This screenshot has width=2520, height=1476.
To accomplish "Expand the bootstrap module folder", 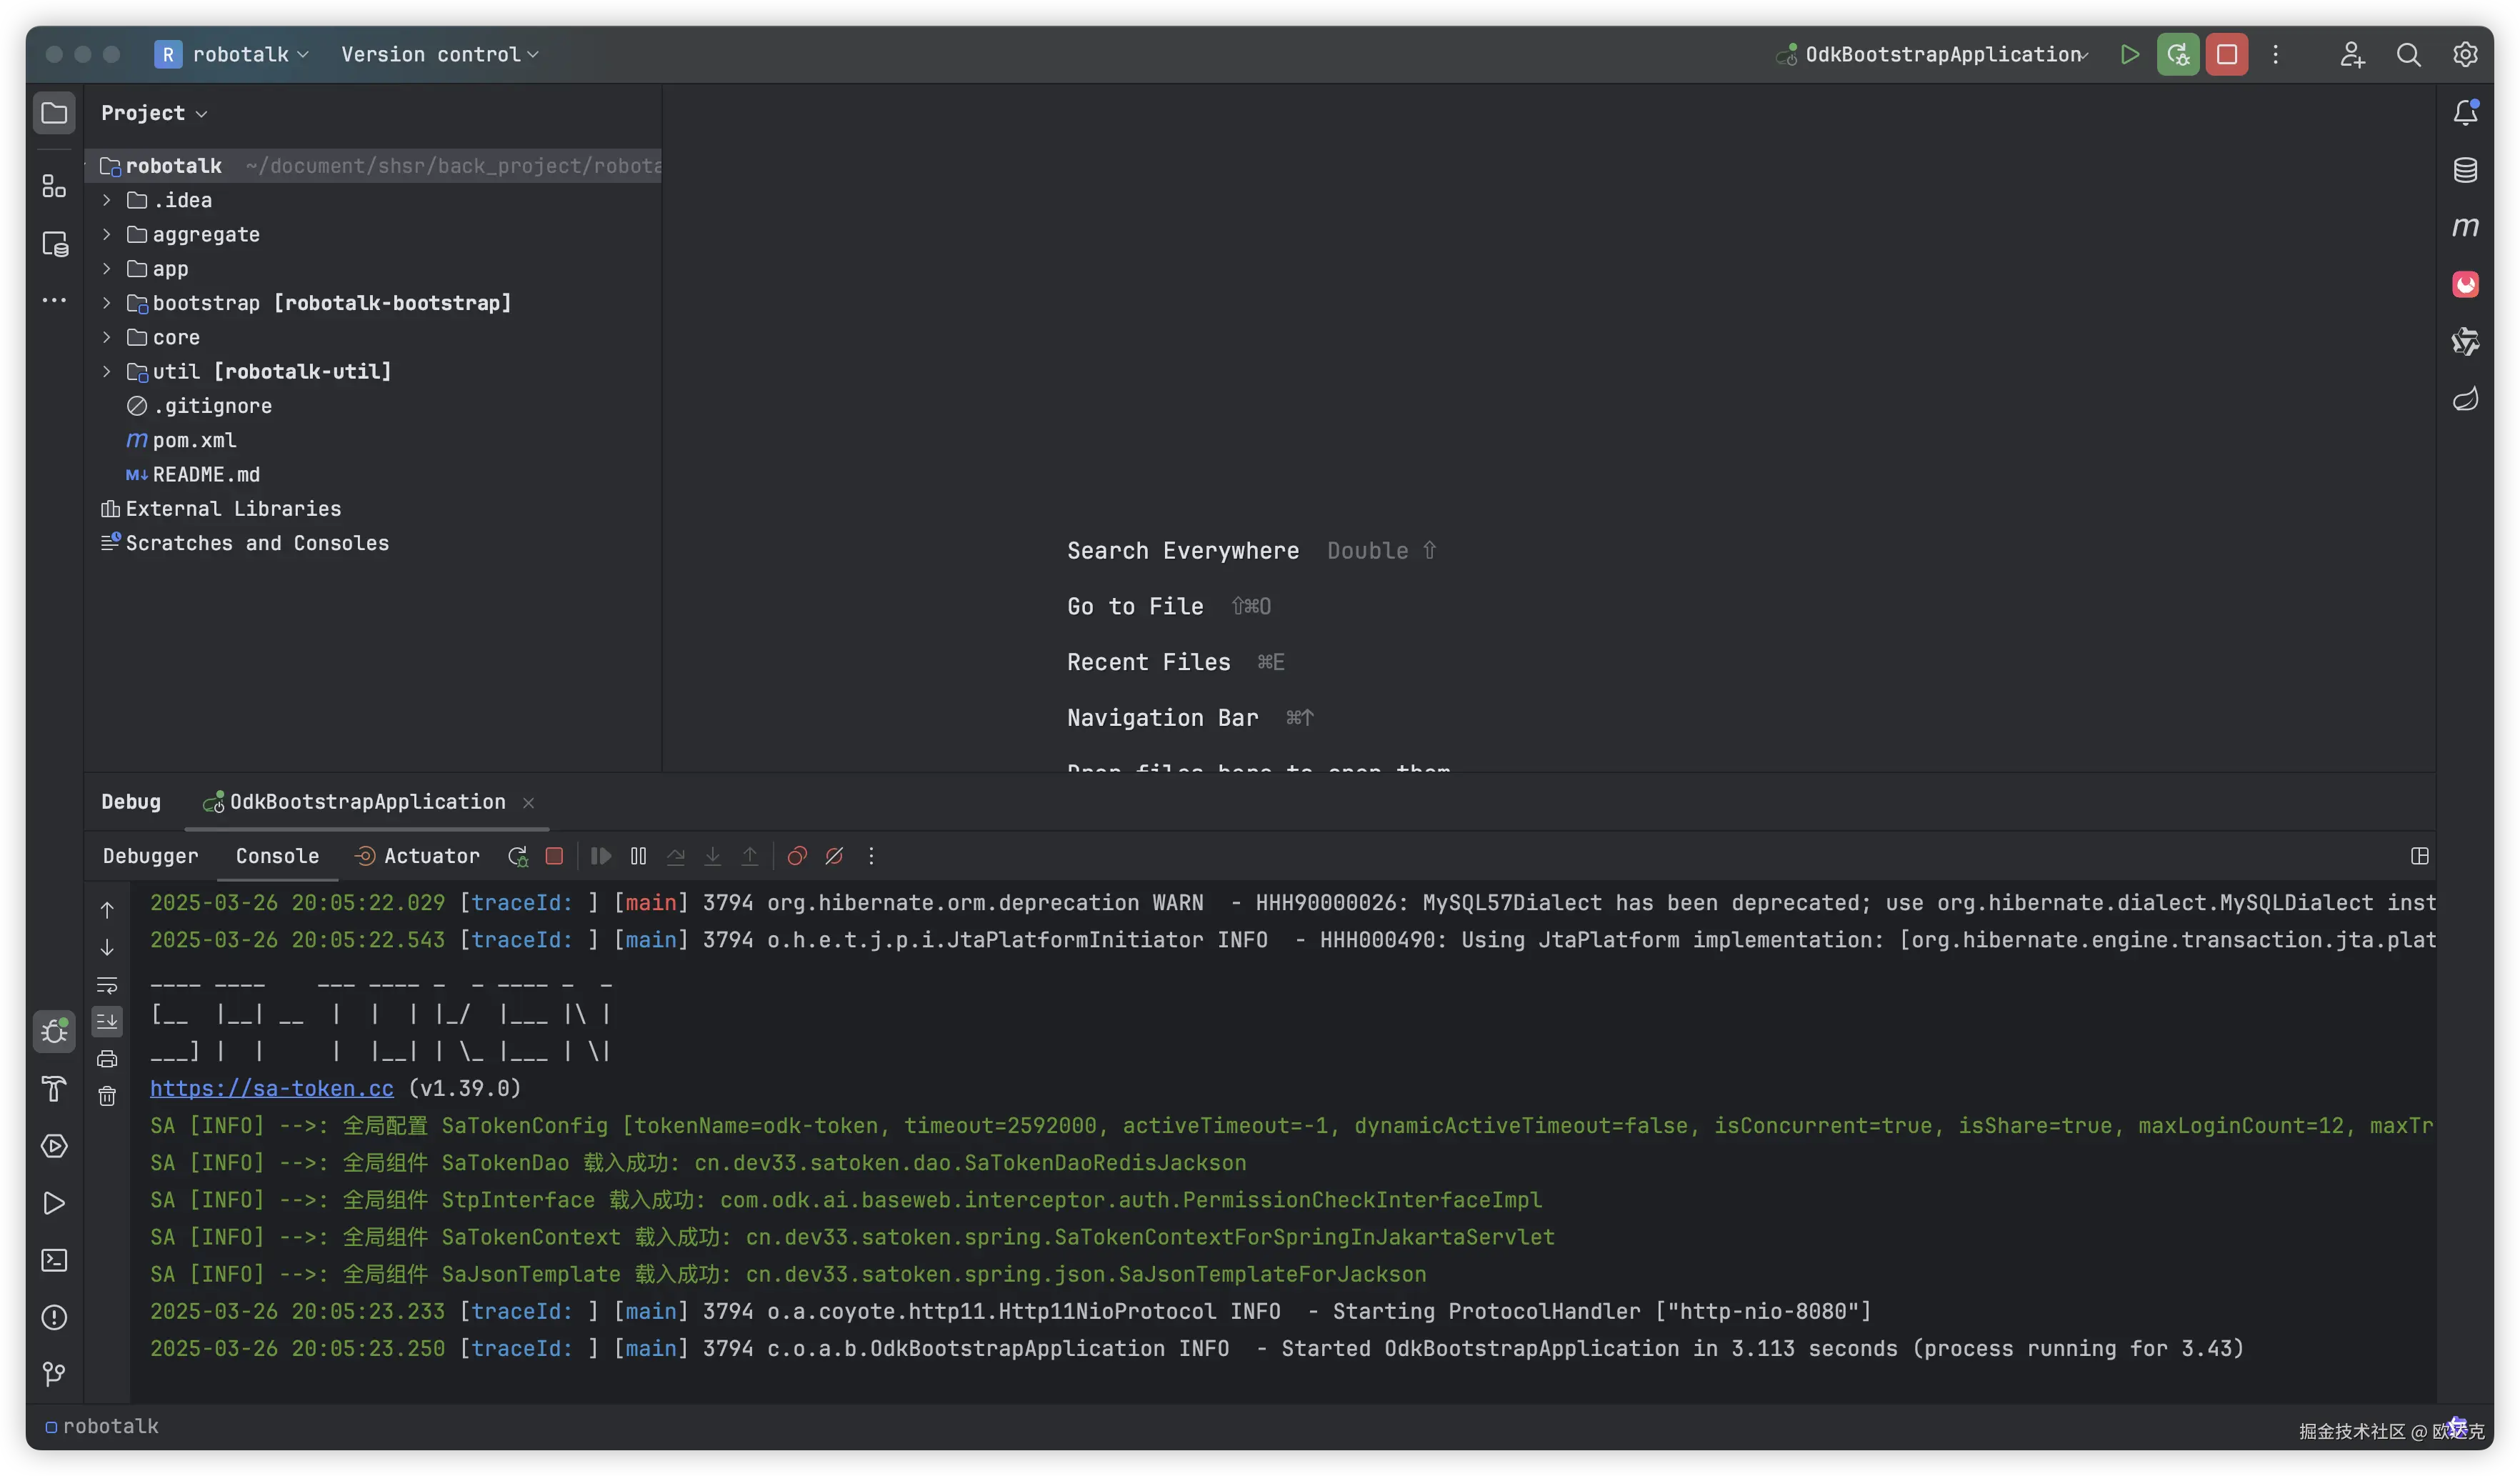I will [x=107, y=303].
